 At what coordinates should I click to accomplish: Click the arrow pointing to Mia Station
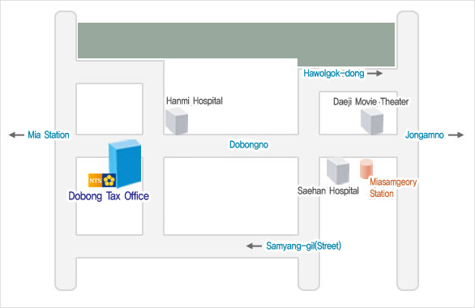[16, 135]
